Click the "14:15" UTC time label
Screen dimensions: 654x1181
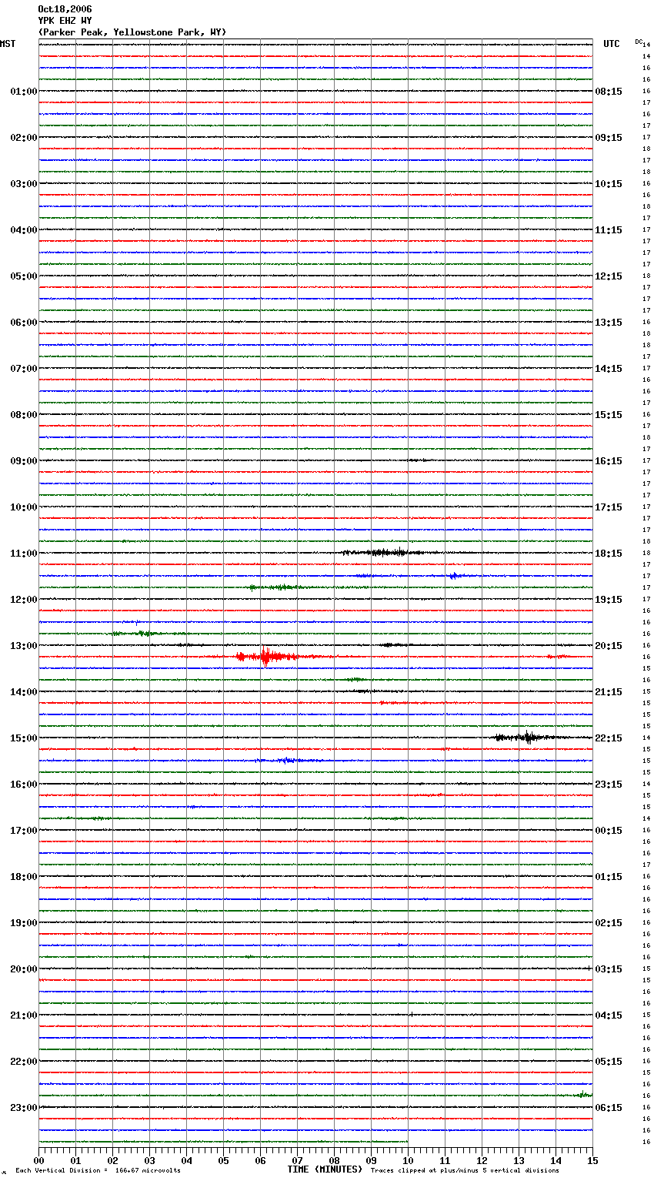[x=609, y=369]
